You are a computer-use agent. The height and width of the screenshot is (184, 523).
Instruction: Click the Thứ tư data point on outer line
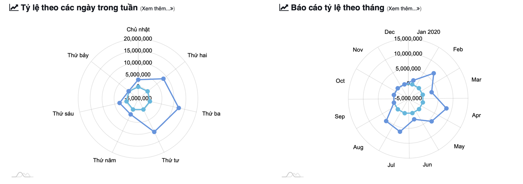(154, 132)
